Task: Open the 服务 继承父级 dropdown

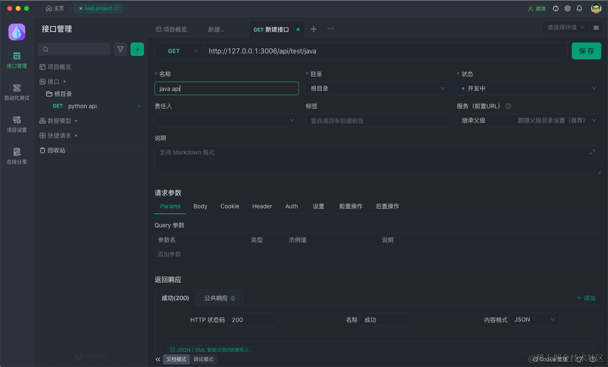Action: coord(529,120)
